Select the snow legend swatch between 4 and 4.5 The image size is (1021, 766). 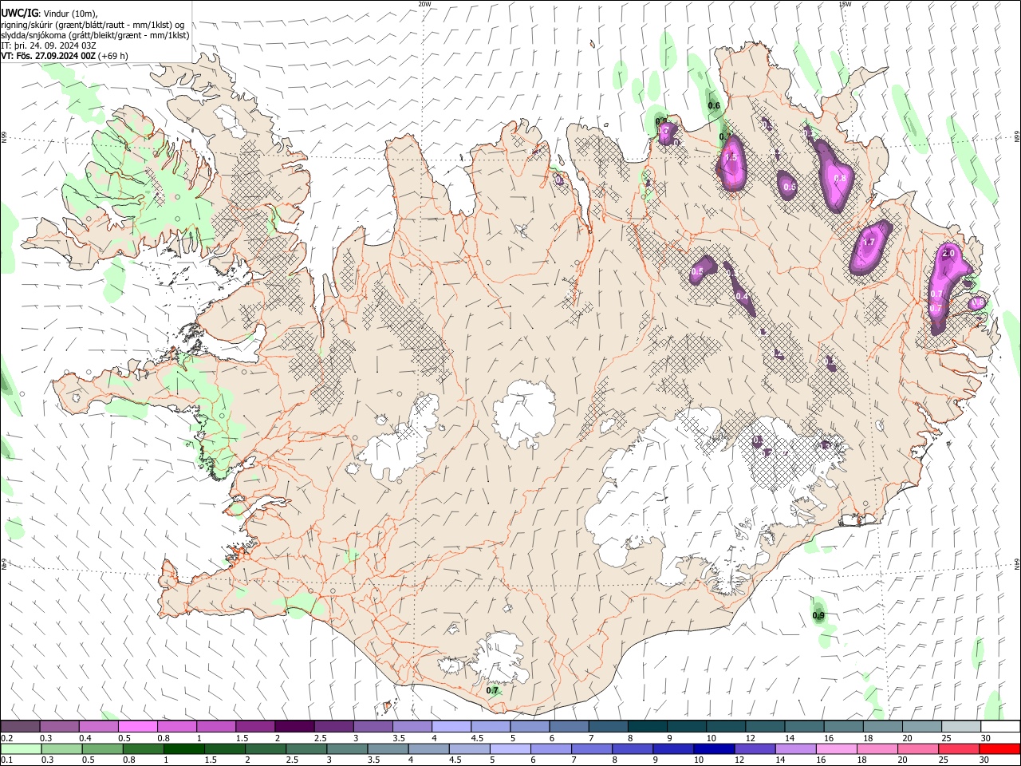coord(451,727)
